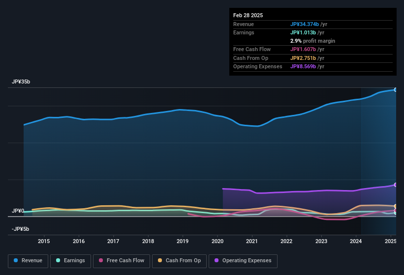
Task: Click the Cash From Op label in tooltip
Action: click(x=250, y=58)
